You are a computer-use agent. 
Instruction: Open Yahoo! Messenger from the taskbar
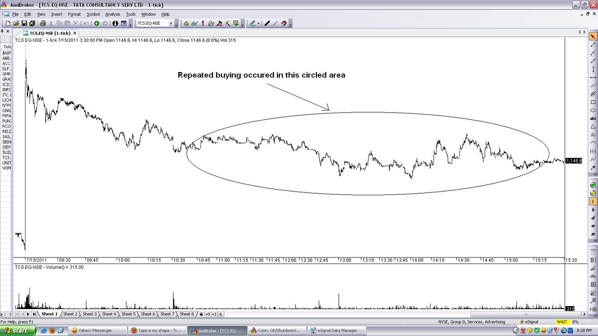97,330
